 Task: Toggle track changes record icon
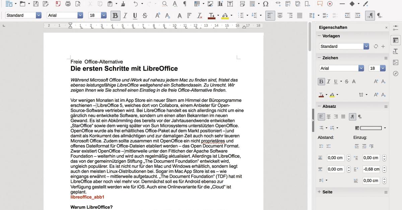click(x=330, y=4)
